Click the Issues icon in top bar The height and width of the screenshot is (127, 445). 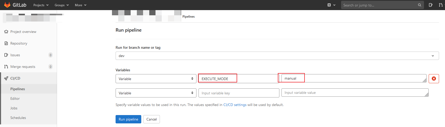430,5
